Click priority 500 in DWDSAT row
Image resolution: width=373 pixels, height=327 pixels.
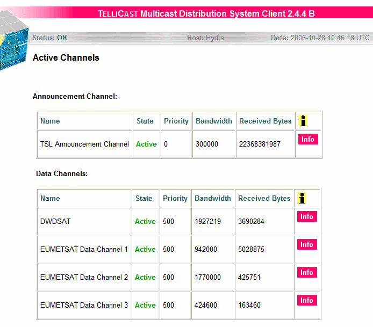(x=168, y=221)
